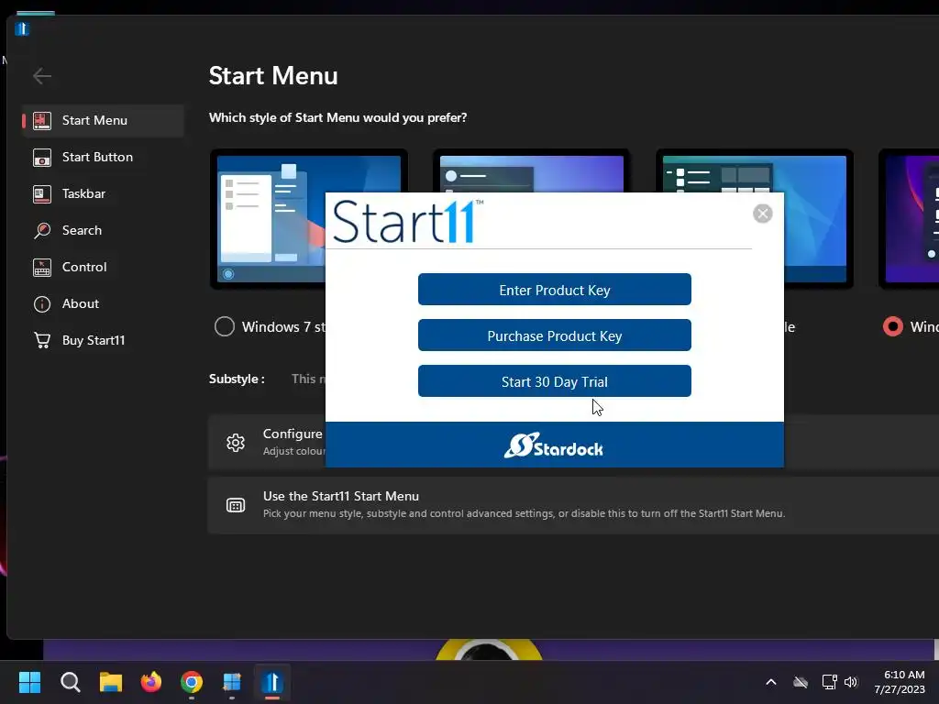Open the Control settings section
Image resolution: width=939 pixels, height=704 pixels.
click(103, 267)
